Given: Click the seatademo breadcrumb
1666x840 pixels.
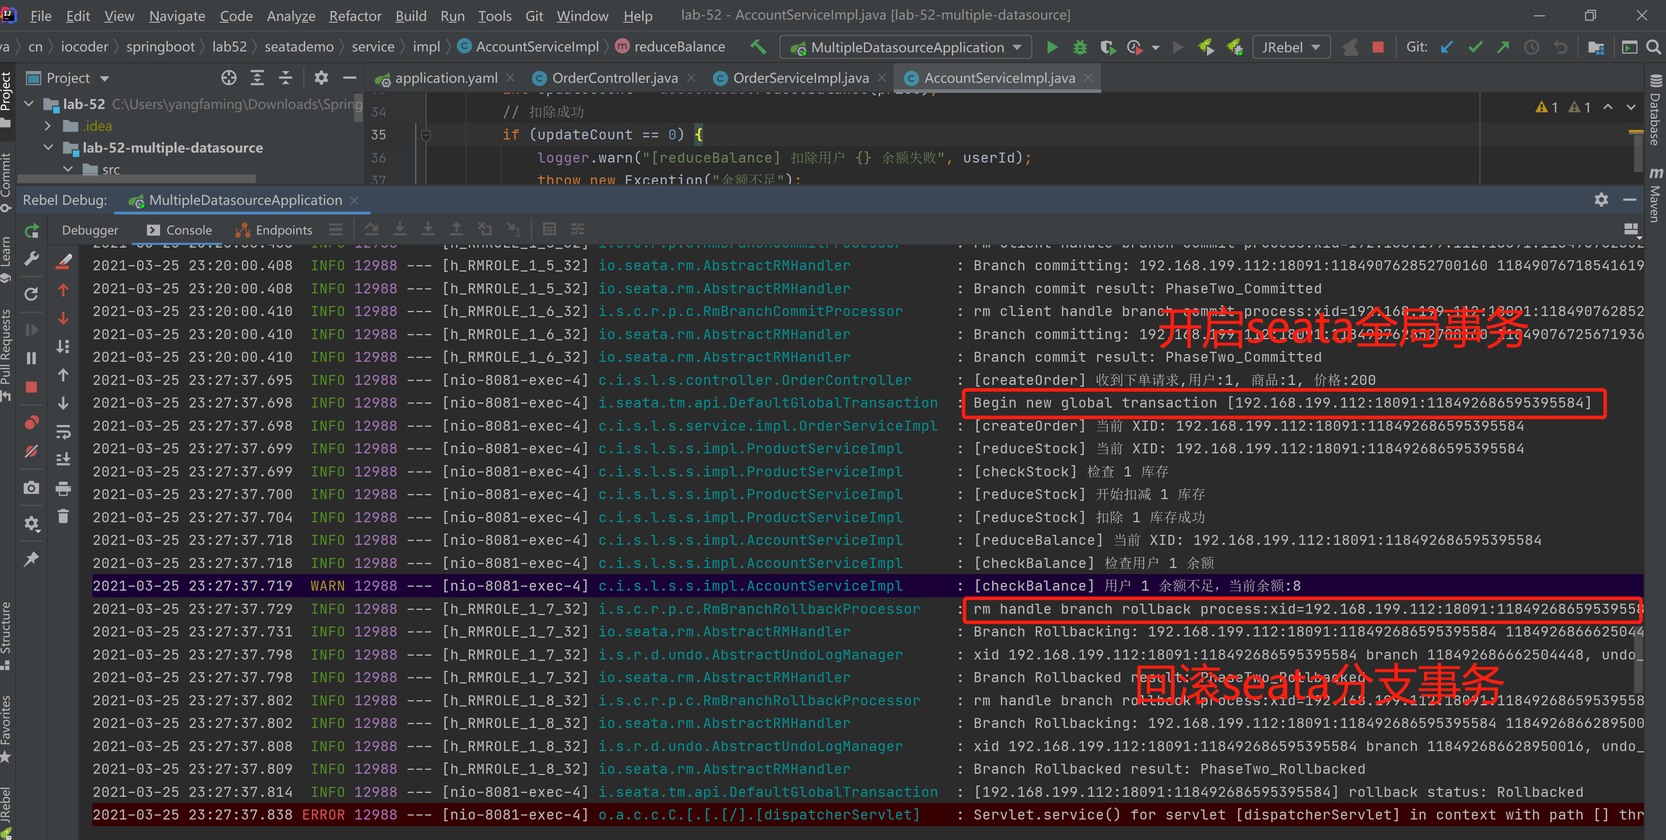Looking at the screenshot, I should (299, 47).
